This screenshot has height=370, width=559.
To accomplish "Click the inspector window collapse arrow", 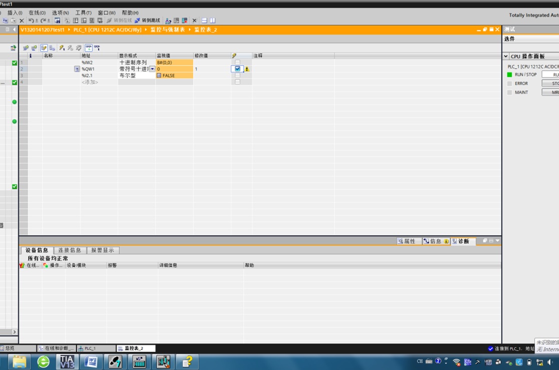I will click(497, 240).
